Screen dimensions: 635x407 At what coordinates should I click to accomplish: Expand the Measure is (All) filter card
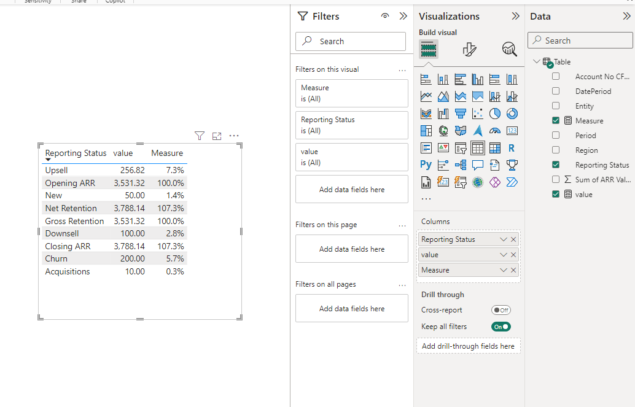point(351,93)
